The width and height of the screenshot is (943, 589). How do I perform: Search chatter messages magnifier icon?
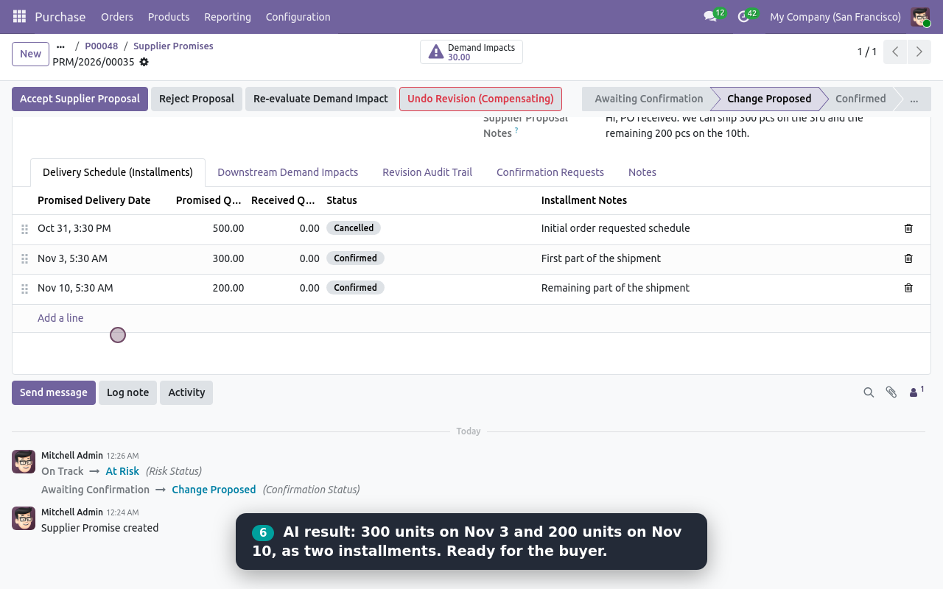[x=869, y=392]
